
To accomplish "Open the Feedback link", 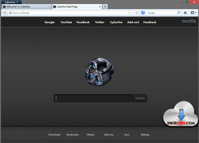I will (150, 22).
